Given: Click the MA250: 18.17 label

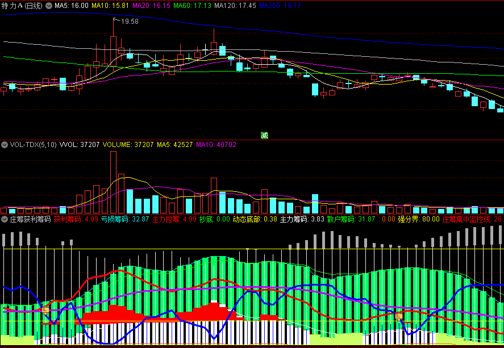Looking at the screenshot, I should pos(280,6).
